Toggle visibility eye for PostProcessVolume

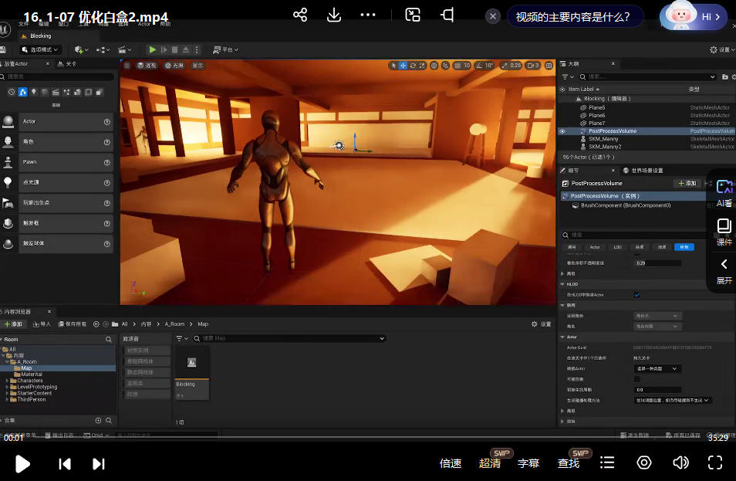(562, 131)
